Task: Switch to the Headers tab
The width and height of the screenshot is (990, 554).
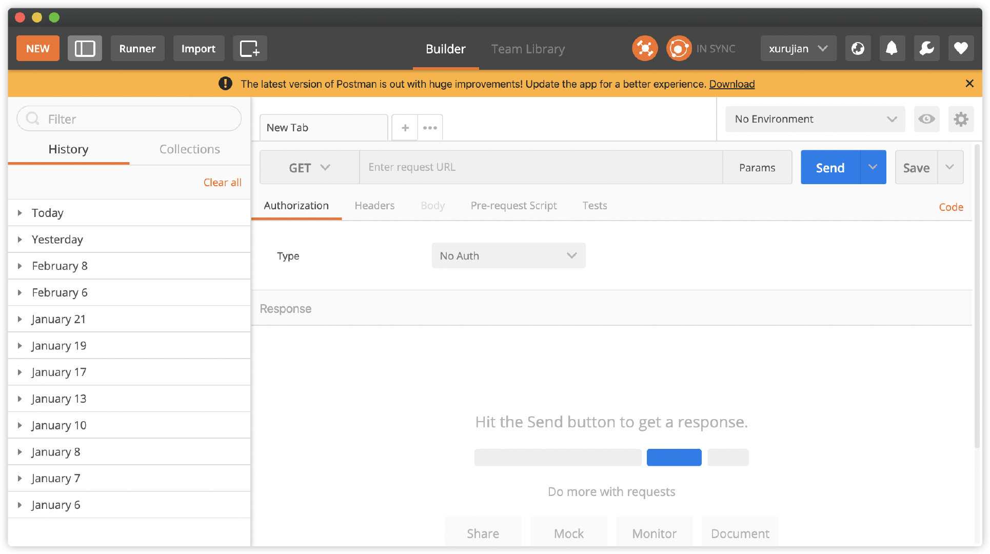Action: click(374, 205)
